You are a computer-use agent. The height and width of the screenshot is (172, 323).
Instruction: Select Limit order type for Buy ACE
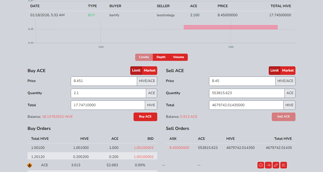[136, 70]
